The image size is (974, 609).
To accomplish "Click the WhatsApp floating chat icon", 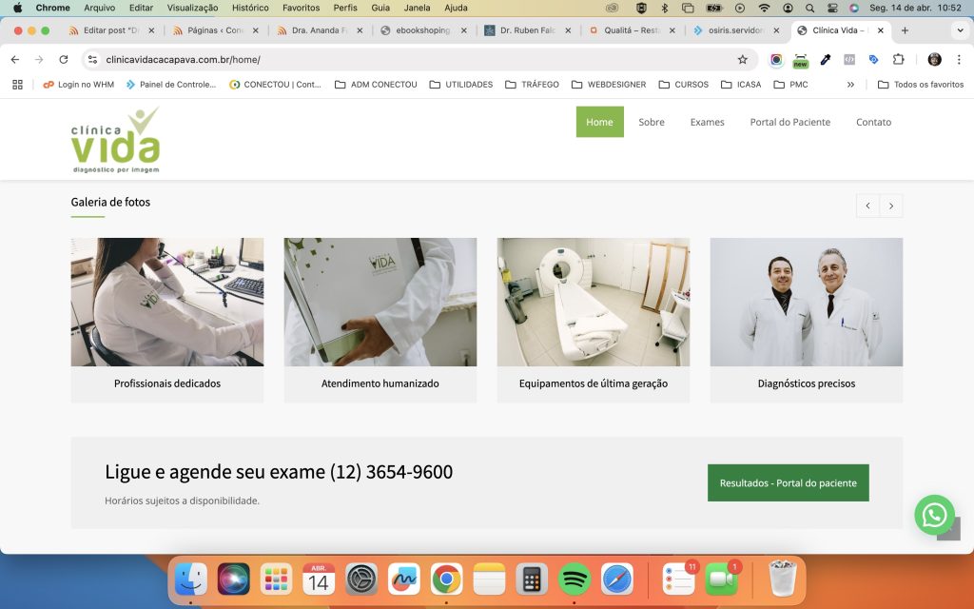I will click(x=934, y=515).
